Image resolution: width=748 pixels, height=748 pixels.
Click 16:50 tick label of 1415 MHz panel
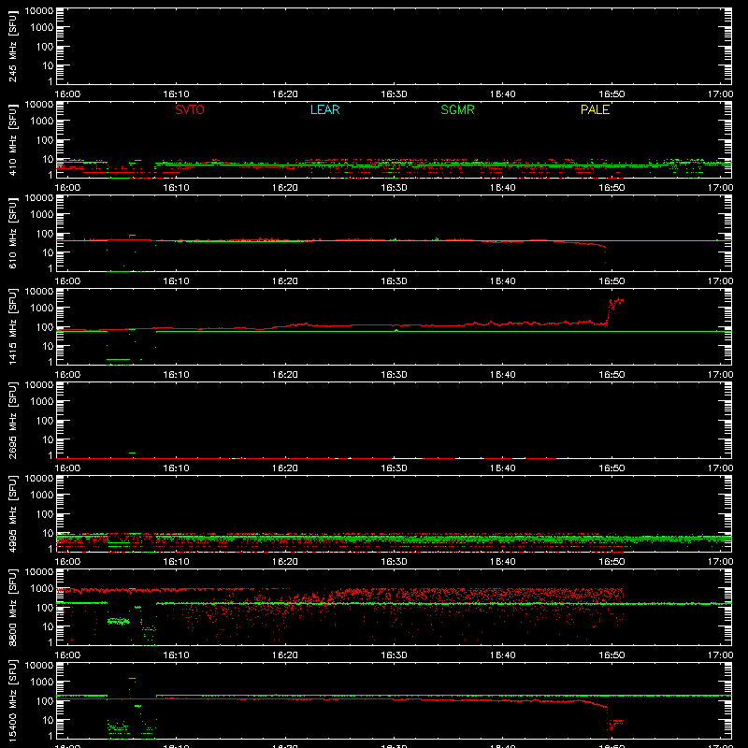[x=611, y=375]
